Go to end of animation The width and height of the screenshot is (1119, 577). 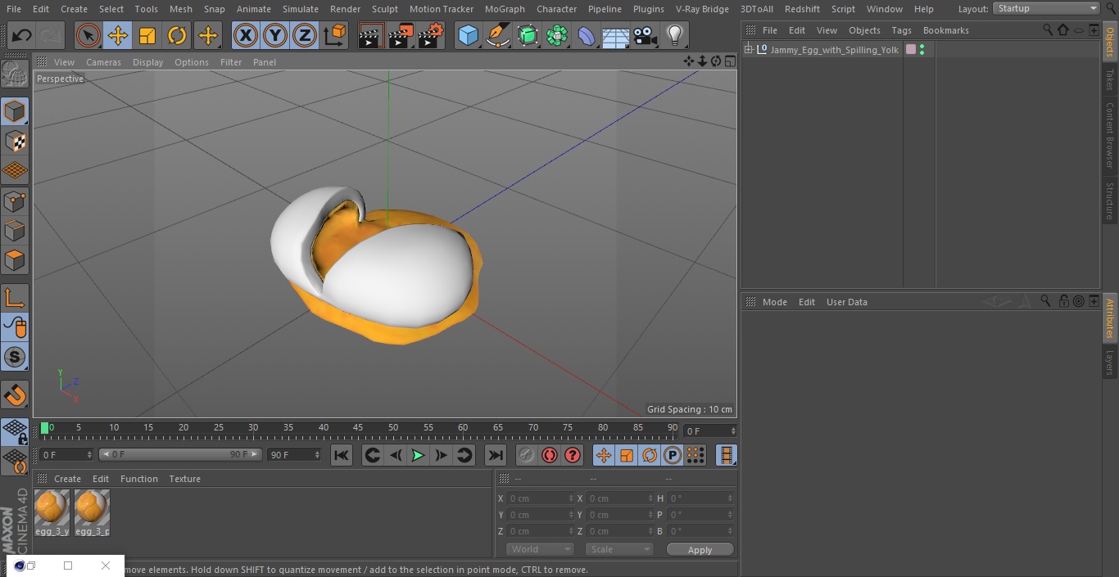click(x=495, y=455)
